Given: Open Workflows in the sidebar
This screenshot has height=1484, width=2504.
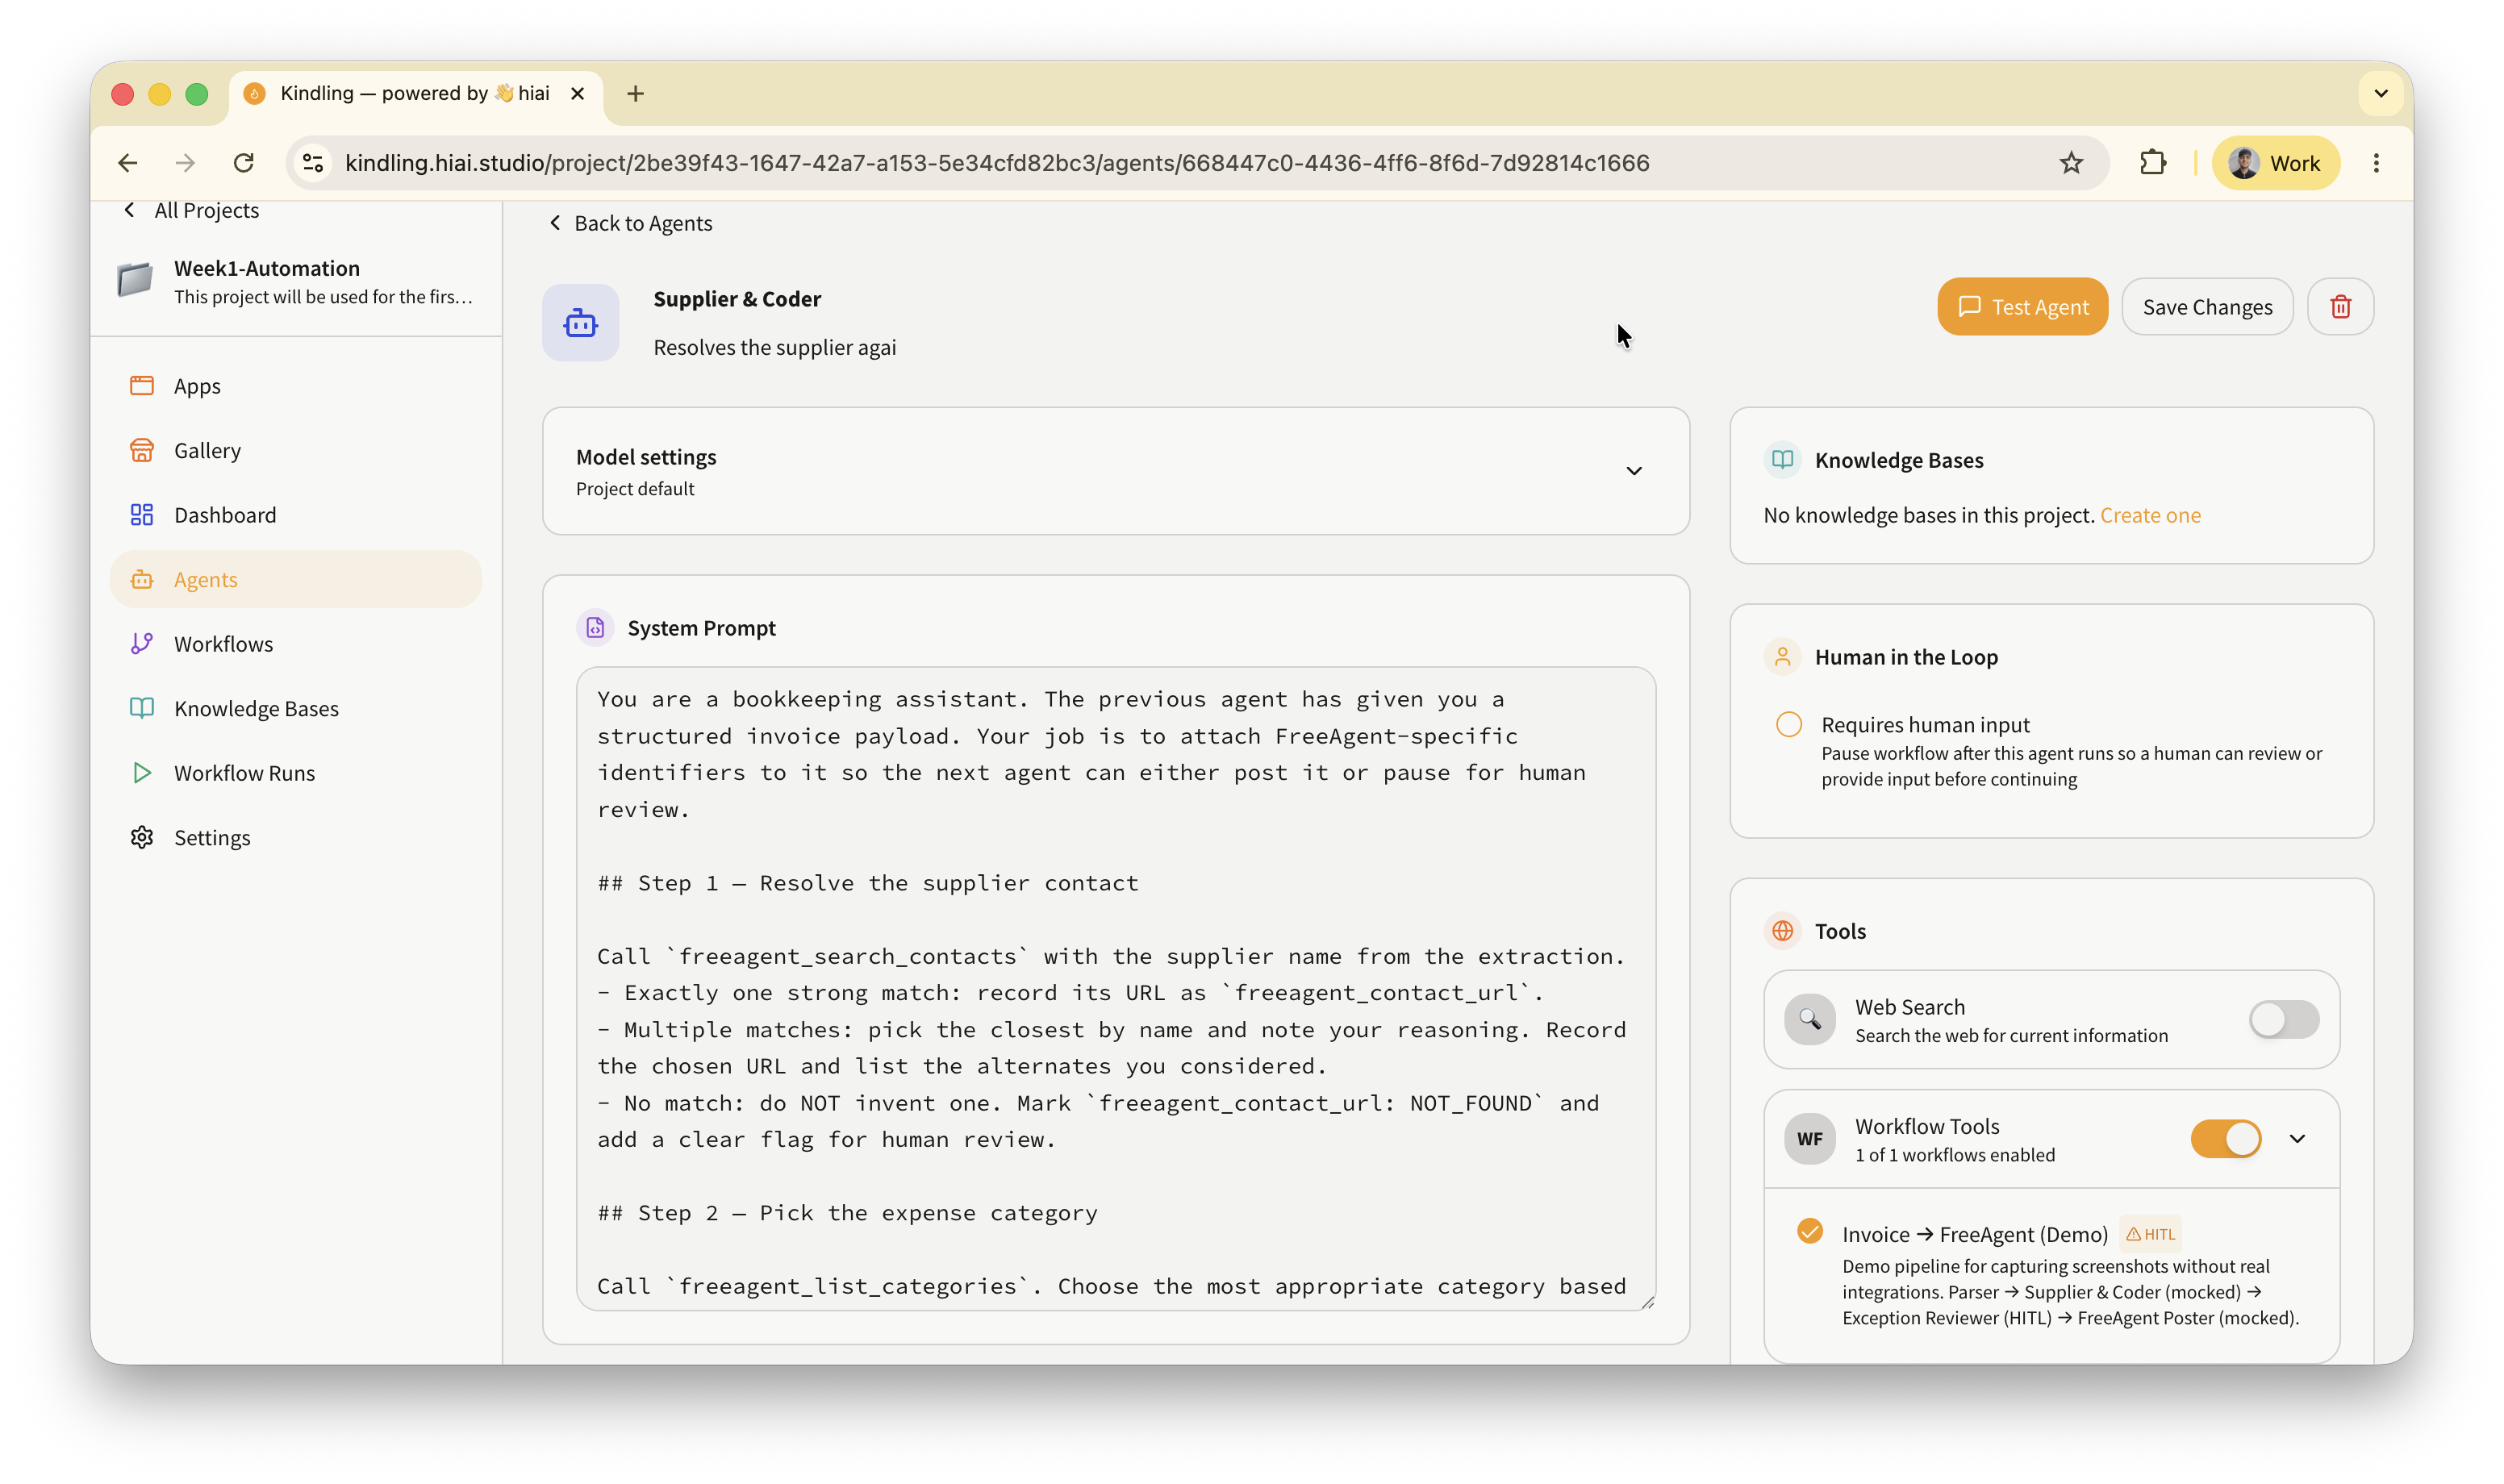Looking at the screenshot, I should 296,644.
